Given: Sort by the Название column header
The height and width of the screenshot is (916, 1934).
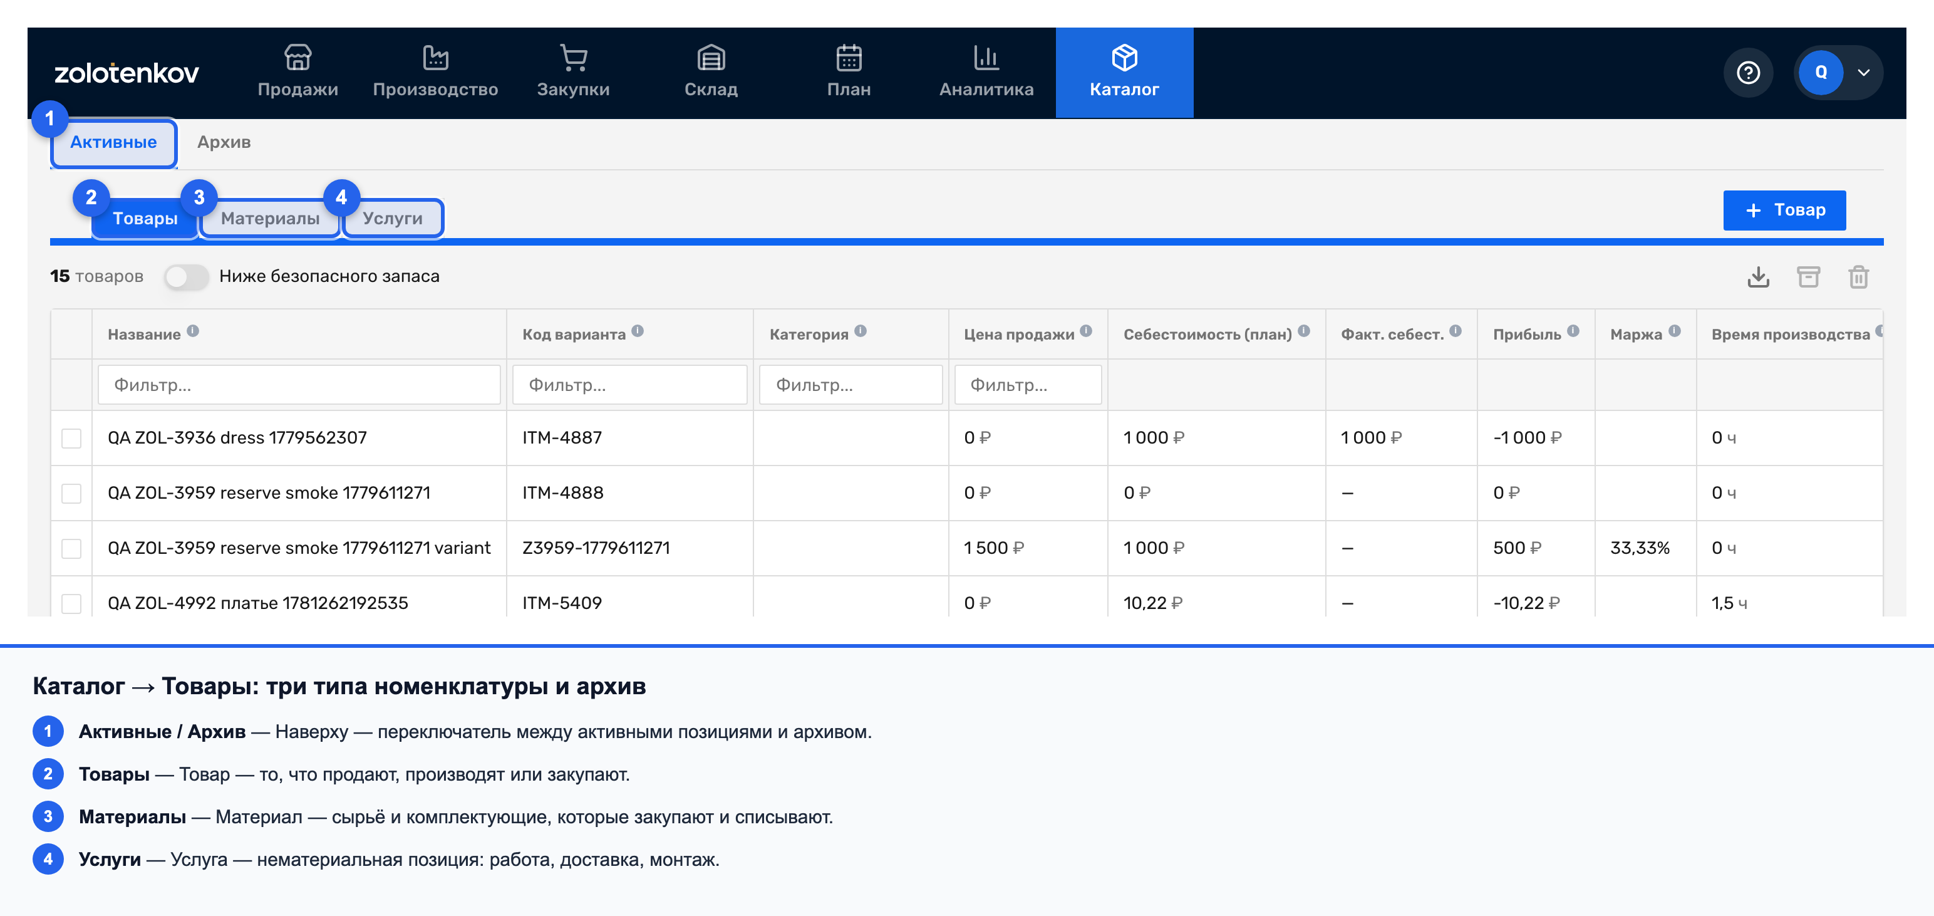Looking at the screenshot, I should click(144, 335).
